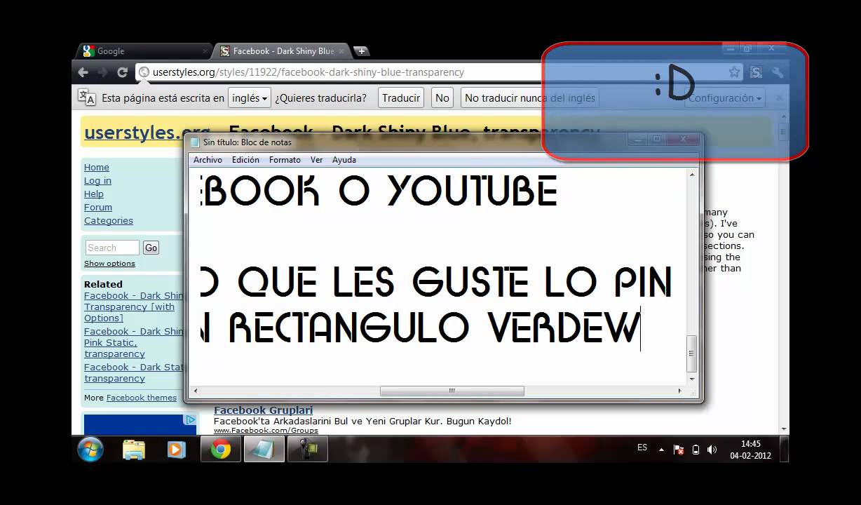Open related Dark Shiny Transparency [with Options] link

[134, 307]
